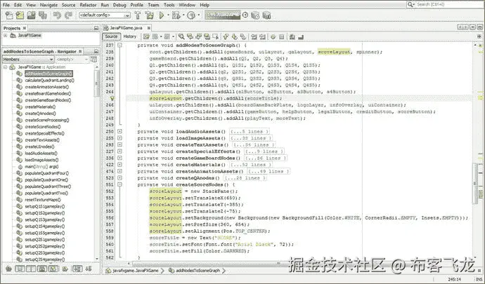Toggle Show Inherited Members in Navigator

click(x=8, y=269)
